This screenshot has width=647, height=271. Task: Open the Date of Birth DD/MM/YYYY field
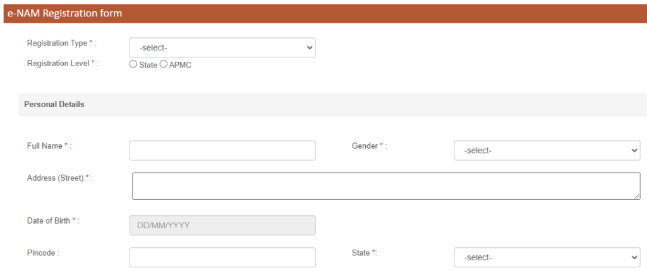(x=222, y=225)
